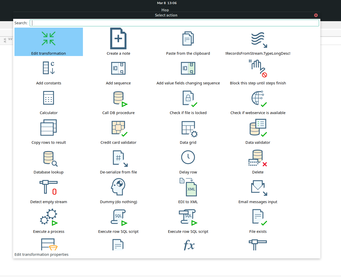Select the Delete transform icon
The width and height of the screenshot is (341, 278).
coord(257,158)
